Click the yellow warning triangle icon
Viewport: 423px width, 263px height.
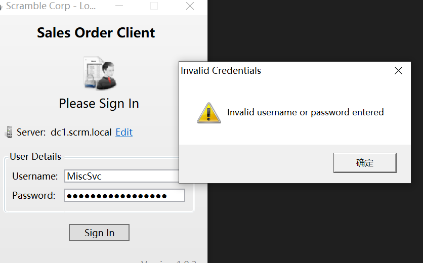(x=208, y=113)
